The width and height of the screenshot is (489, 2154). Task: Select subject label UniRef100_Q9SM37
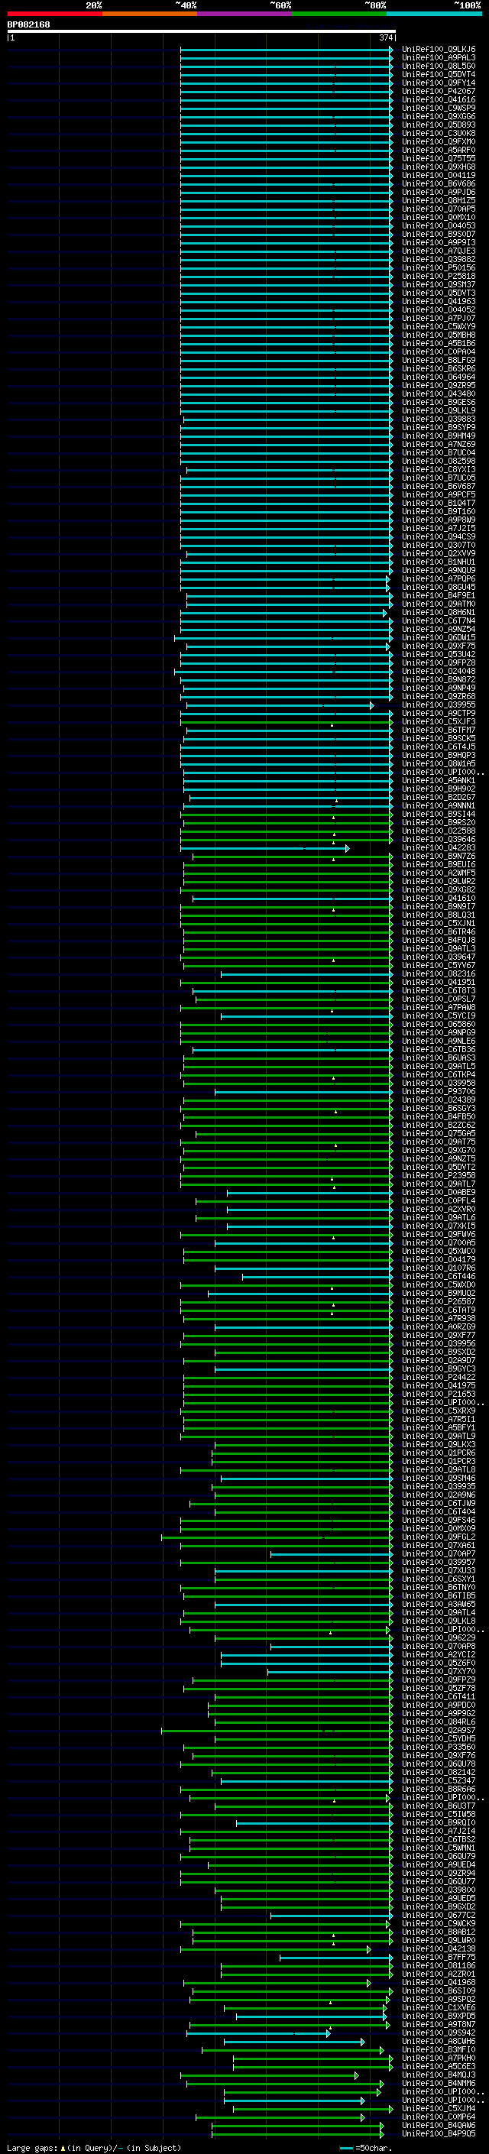[x=439, y=284]
